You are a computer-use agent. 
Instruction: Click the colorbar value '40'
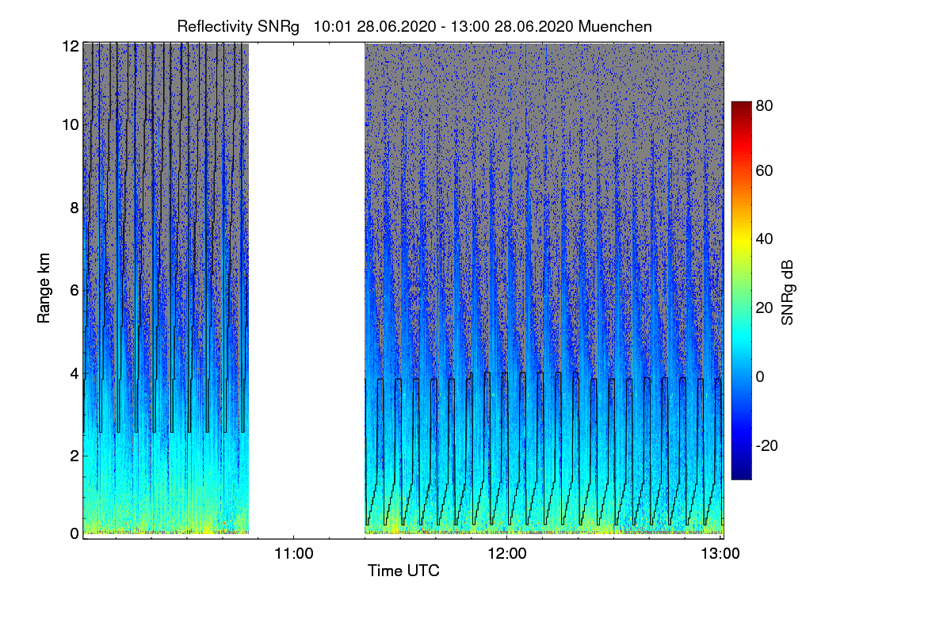tap(765, 239)
